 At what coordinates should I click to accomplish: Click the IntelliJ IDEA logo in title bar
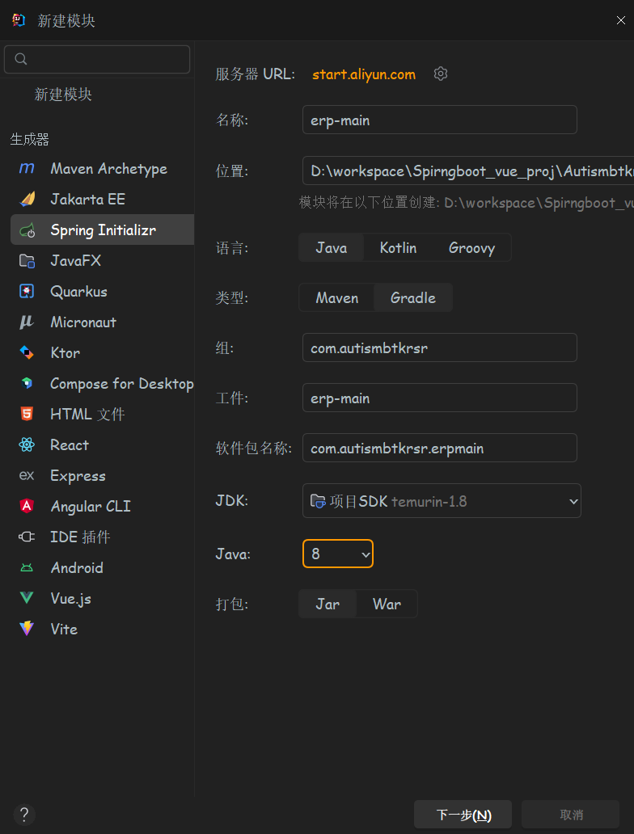[19, 20]
